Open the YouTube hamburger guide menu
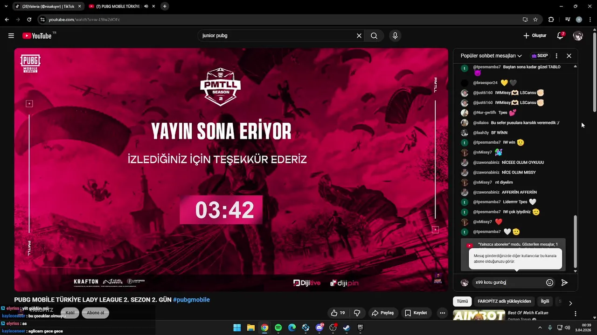 (11, 36)
